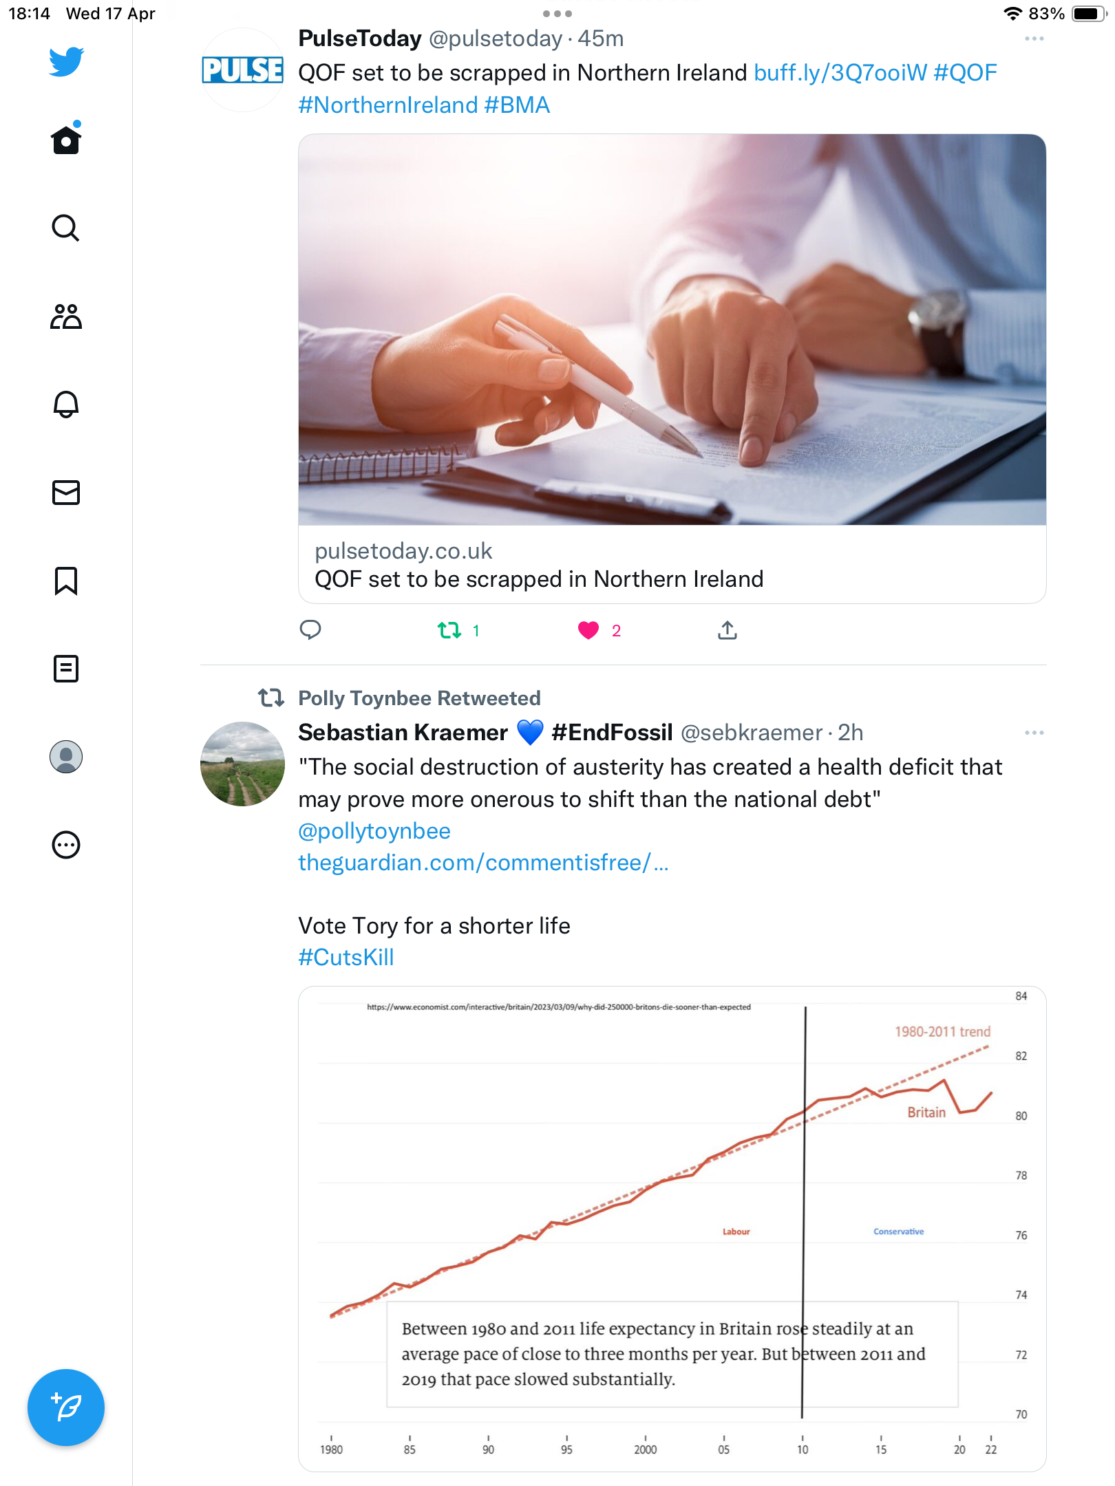The height and width of the screenshot is (1486, 1115).
Task: Open Communities people icon
Action: tap(66, 316)
